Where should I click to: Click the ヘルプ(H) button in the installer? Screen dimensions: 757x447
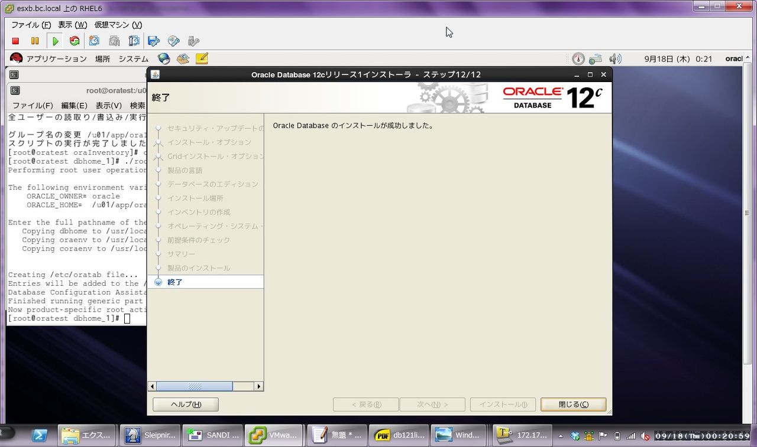186,404
